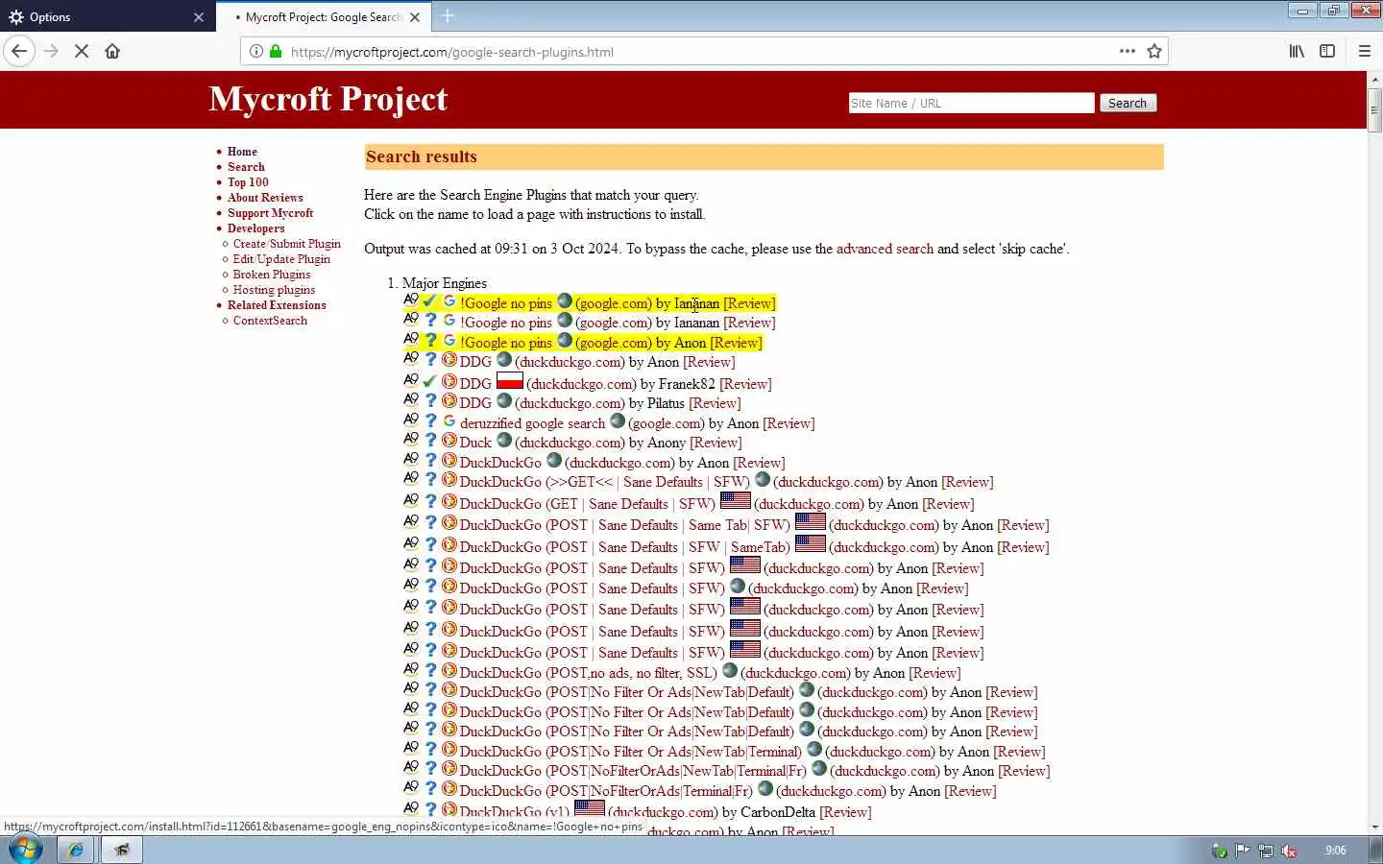1383x864 pixels.
Task: Install first !Google no pins plugin by Iananan
Action: pos(506,303)
